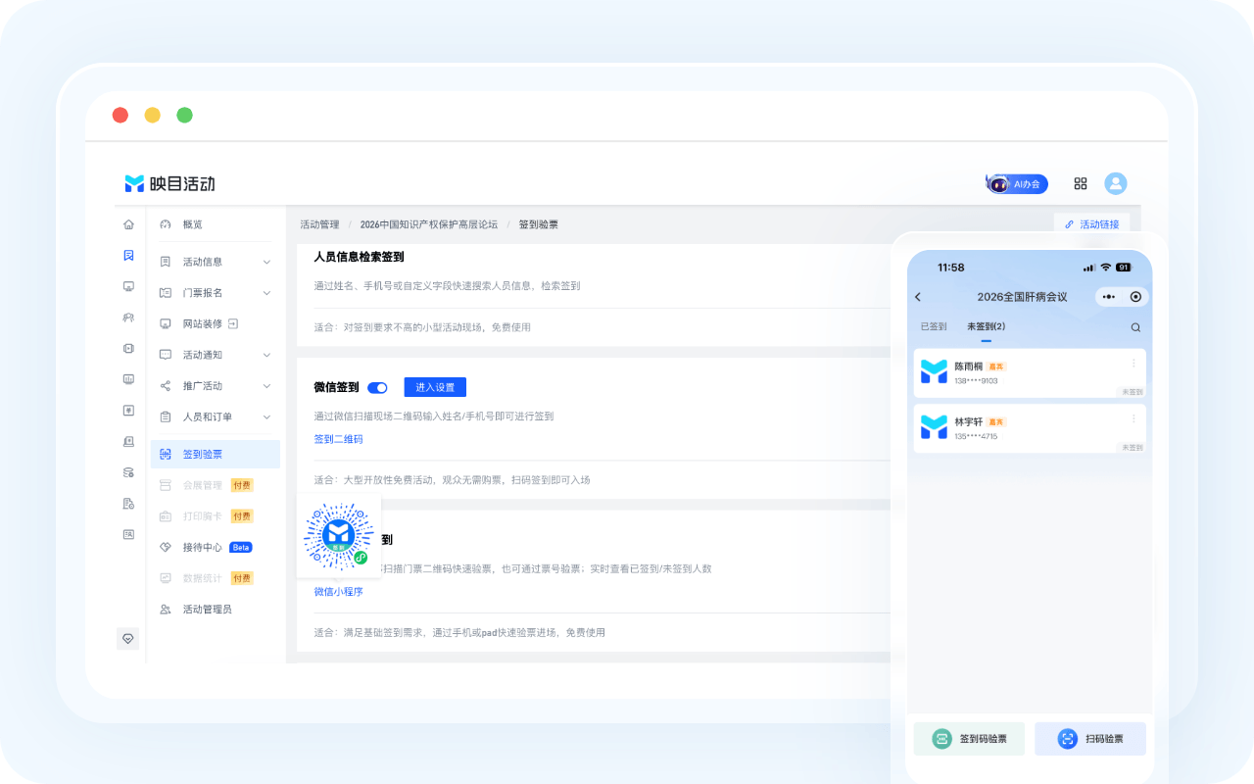Switch to 未签到(2) tab on phone

pos(986,326)
